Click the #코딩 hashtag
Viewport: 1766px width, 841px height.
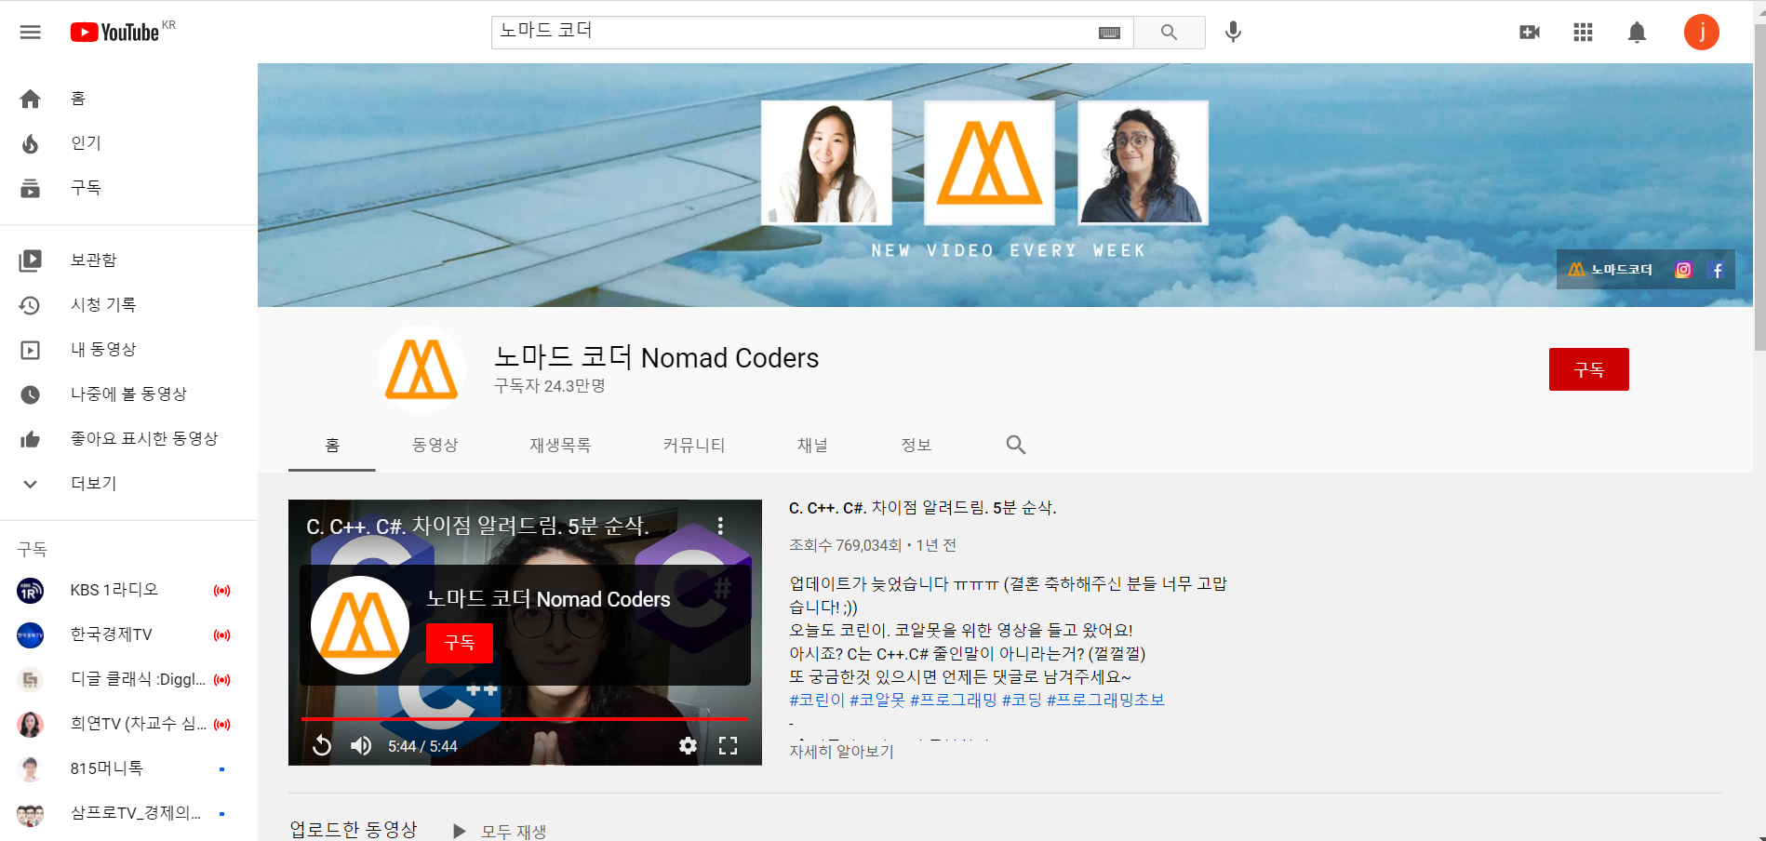coord(1022,700)
